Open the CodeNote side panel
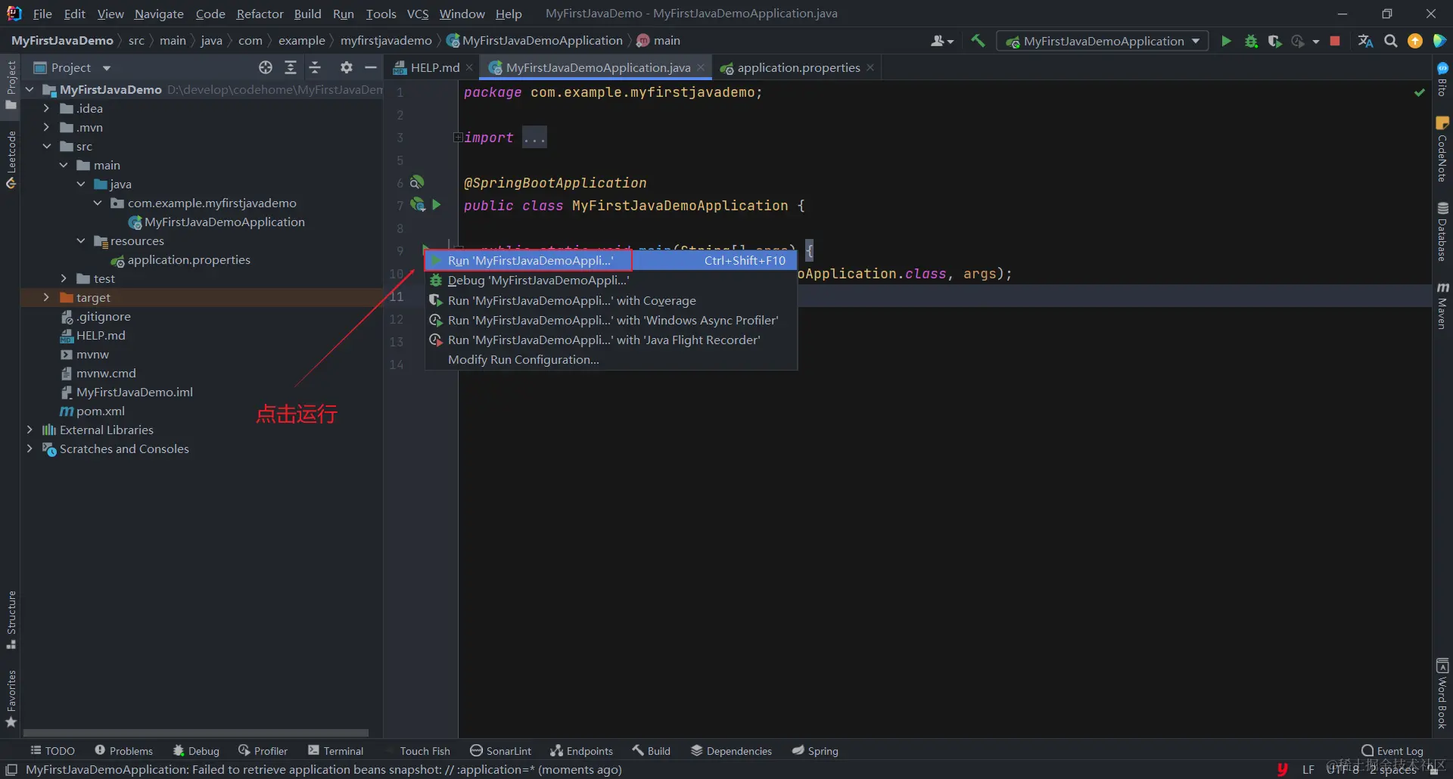The width and height of the screenshot is (1453, 779). 1442,150
